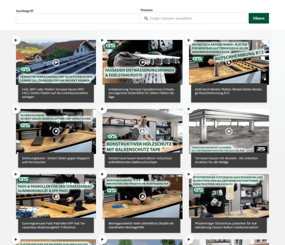
Task: Click the green Filtern button
Action: 259,18
